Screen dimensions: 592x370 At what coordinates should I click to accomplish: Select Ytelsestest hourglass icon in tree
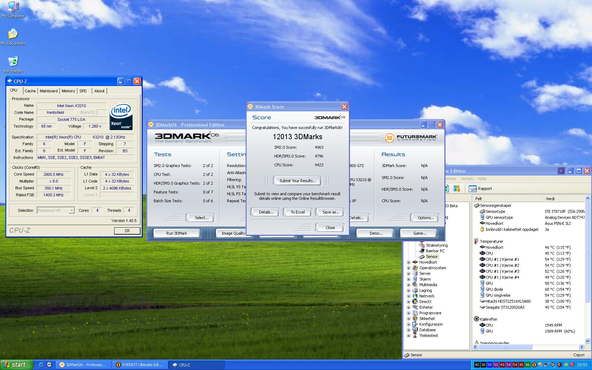click(x=415, y=335)
